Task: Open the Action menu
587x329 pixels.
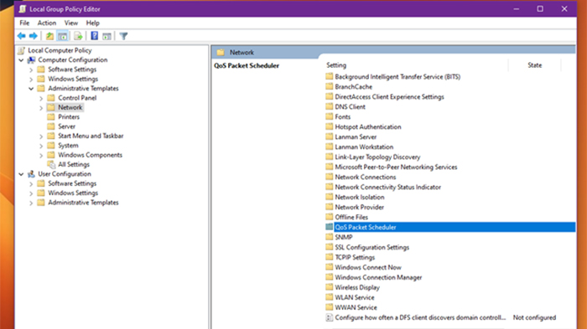Action: point(47,23)
